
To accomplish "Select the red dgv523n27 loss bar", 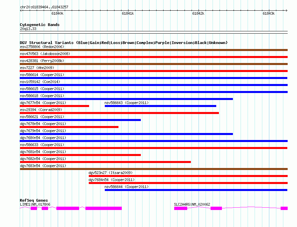I will [x=188, y=176].
